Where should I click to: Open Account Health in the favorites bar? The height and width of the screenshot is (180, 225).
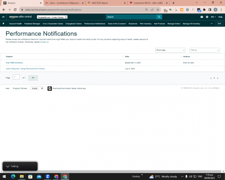click(15, 24)
